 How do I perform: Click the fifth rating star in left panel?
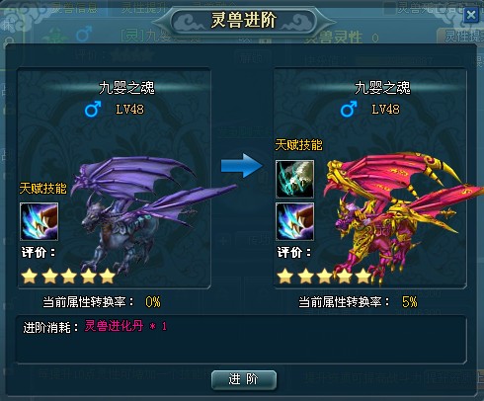108,276
